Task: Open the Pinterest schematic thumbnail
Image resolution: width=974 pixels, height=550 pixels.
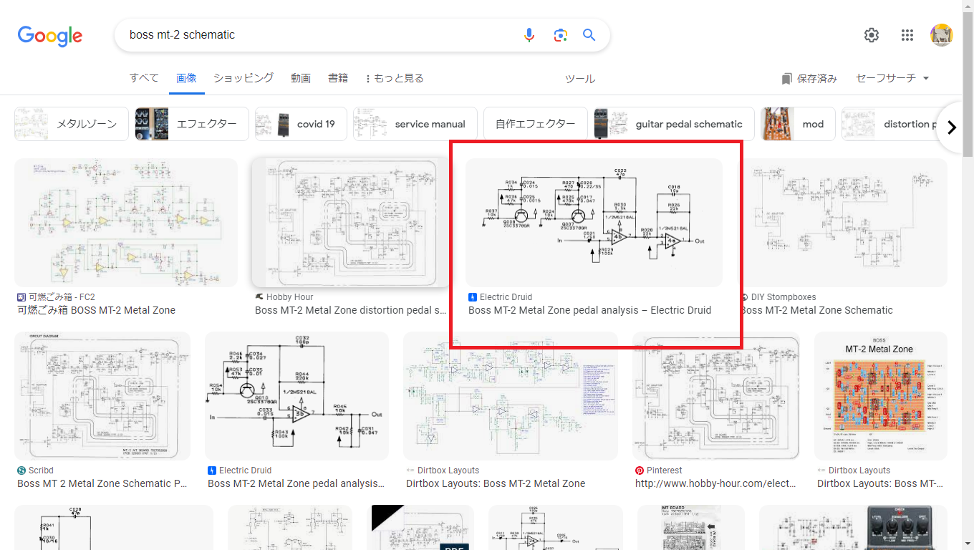Action: point(716,396)
